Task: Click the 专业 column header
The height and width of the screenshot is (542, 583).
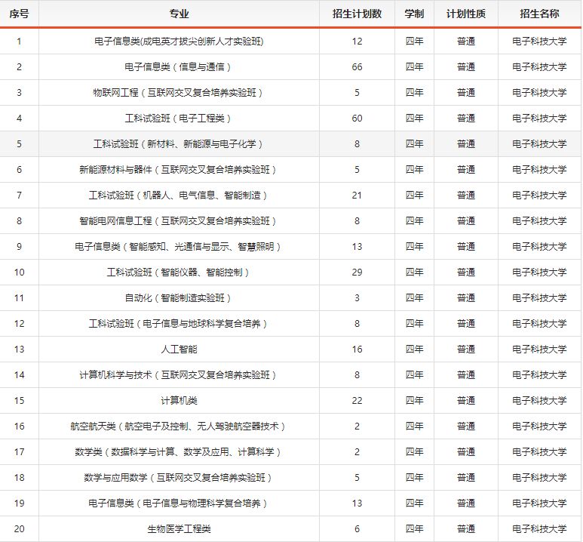Action: point(179,14)
